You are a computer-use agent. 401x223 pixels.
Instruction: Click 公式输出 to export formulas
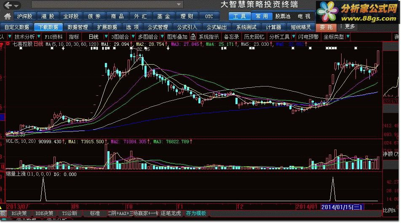(x=217, y=27)
